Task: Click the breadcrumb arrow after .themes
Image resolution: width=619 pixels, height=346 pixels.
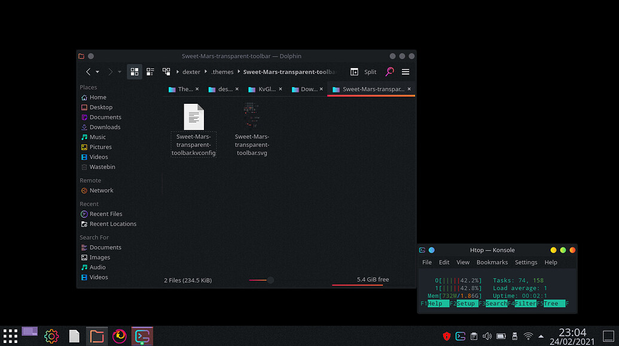Action: (238, 72)
